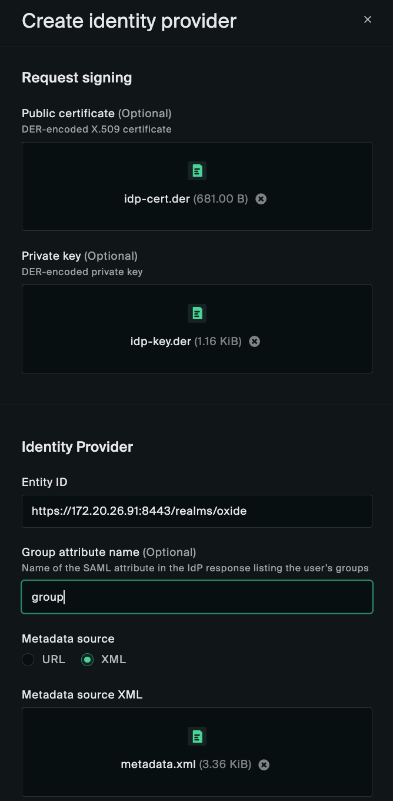
Task: Remove the metadata.xml uploaded file
Action: 264,764
